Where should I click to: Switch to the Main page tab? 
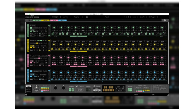pyautogui.click(x=29, y=86)
